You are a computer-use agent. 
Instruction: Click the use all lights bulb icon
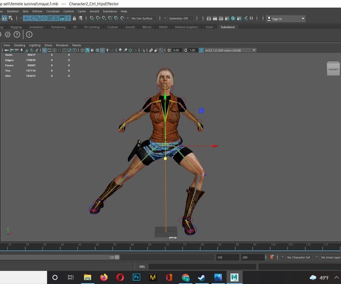[x=107, y=50]
